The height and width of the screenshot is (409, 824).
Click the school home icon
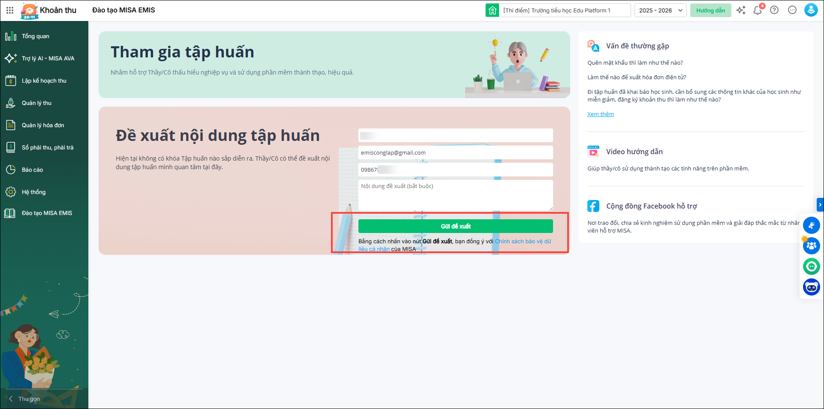tap(492, 10)
